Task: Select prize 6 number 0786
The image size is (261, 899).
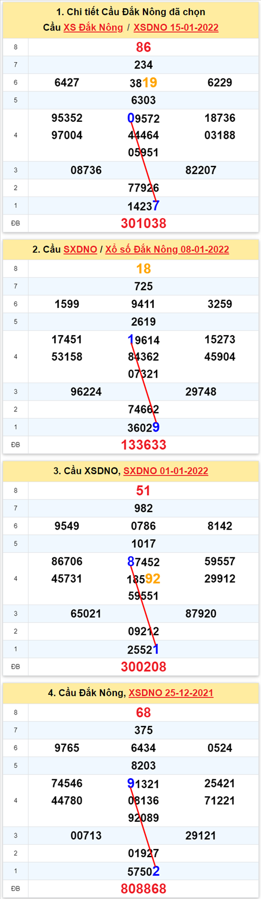Action: click(x=144, y=526)
